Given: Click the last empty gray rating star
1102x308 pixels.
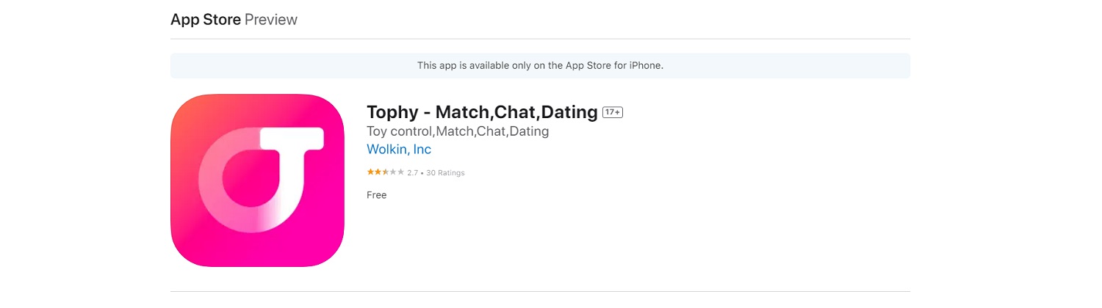Looking at the screenshot, I should (x=400, y=172).
